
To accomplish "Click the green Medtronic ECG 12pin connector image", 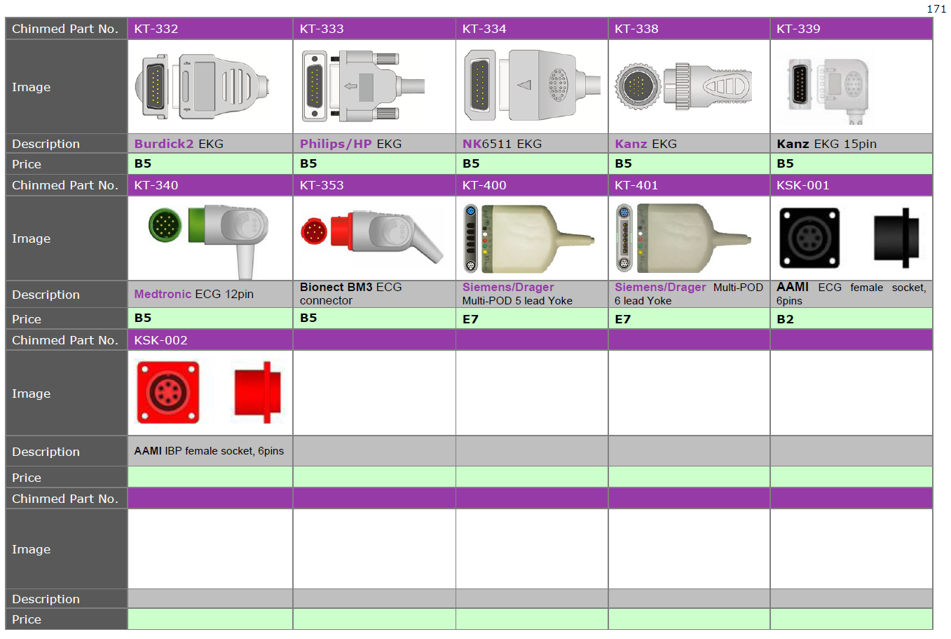I will coord(208,237).
